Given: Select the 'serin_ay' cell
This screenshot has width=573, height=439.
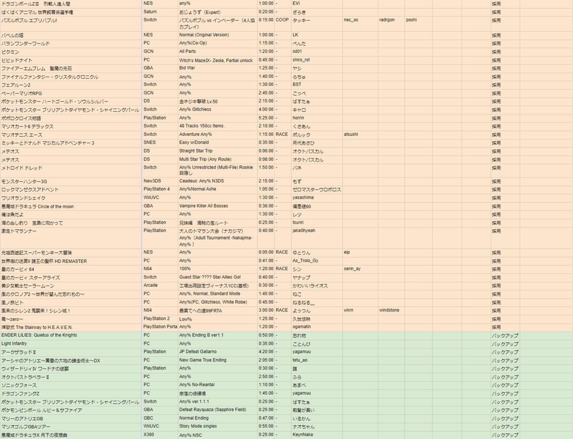Looking at the screenshot, I should click(x=360, y=269).
